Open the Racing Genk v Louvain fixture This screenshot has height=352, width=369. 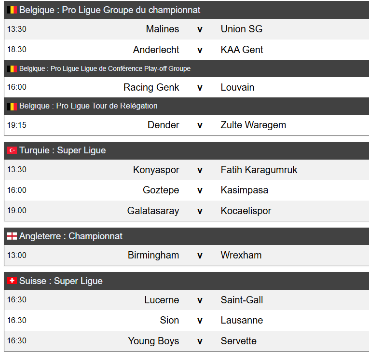[200, 88]
